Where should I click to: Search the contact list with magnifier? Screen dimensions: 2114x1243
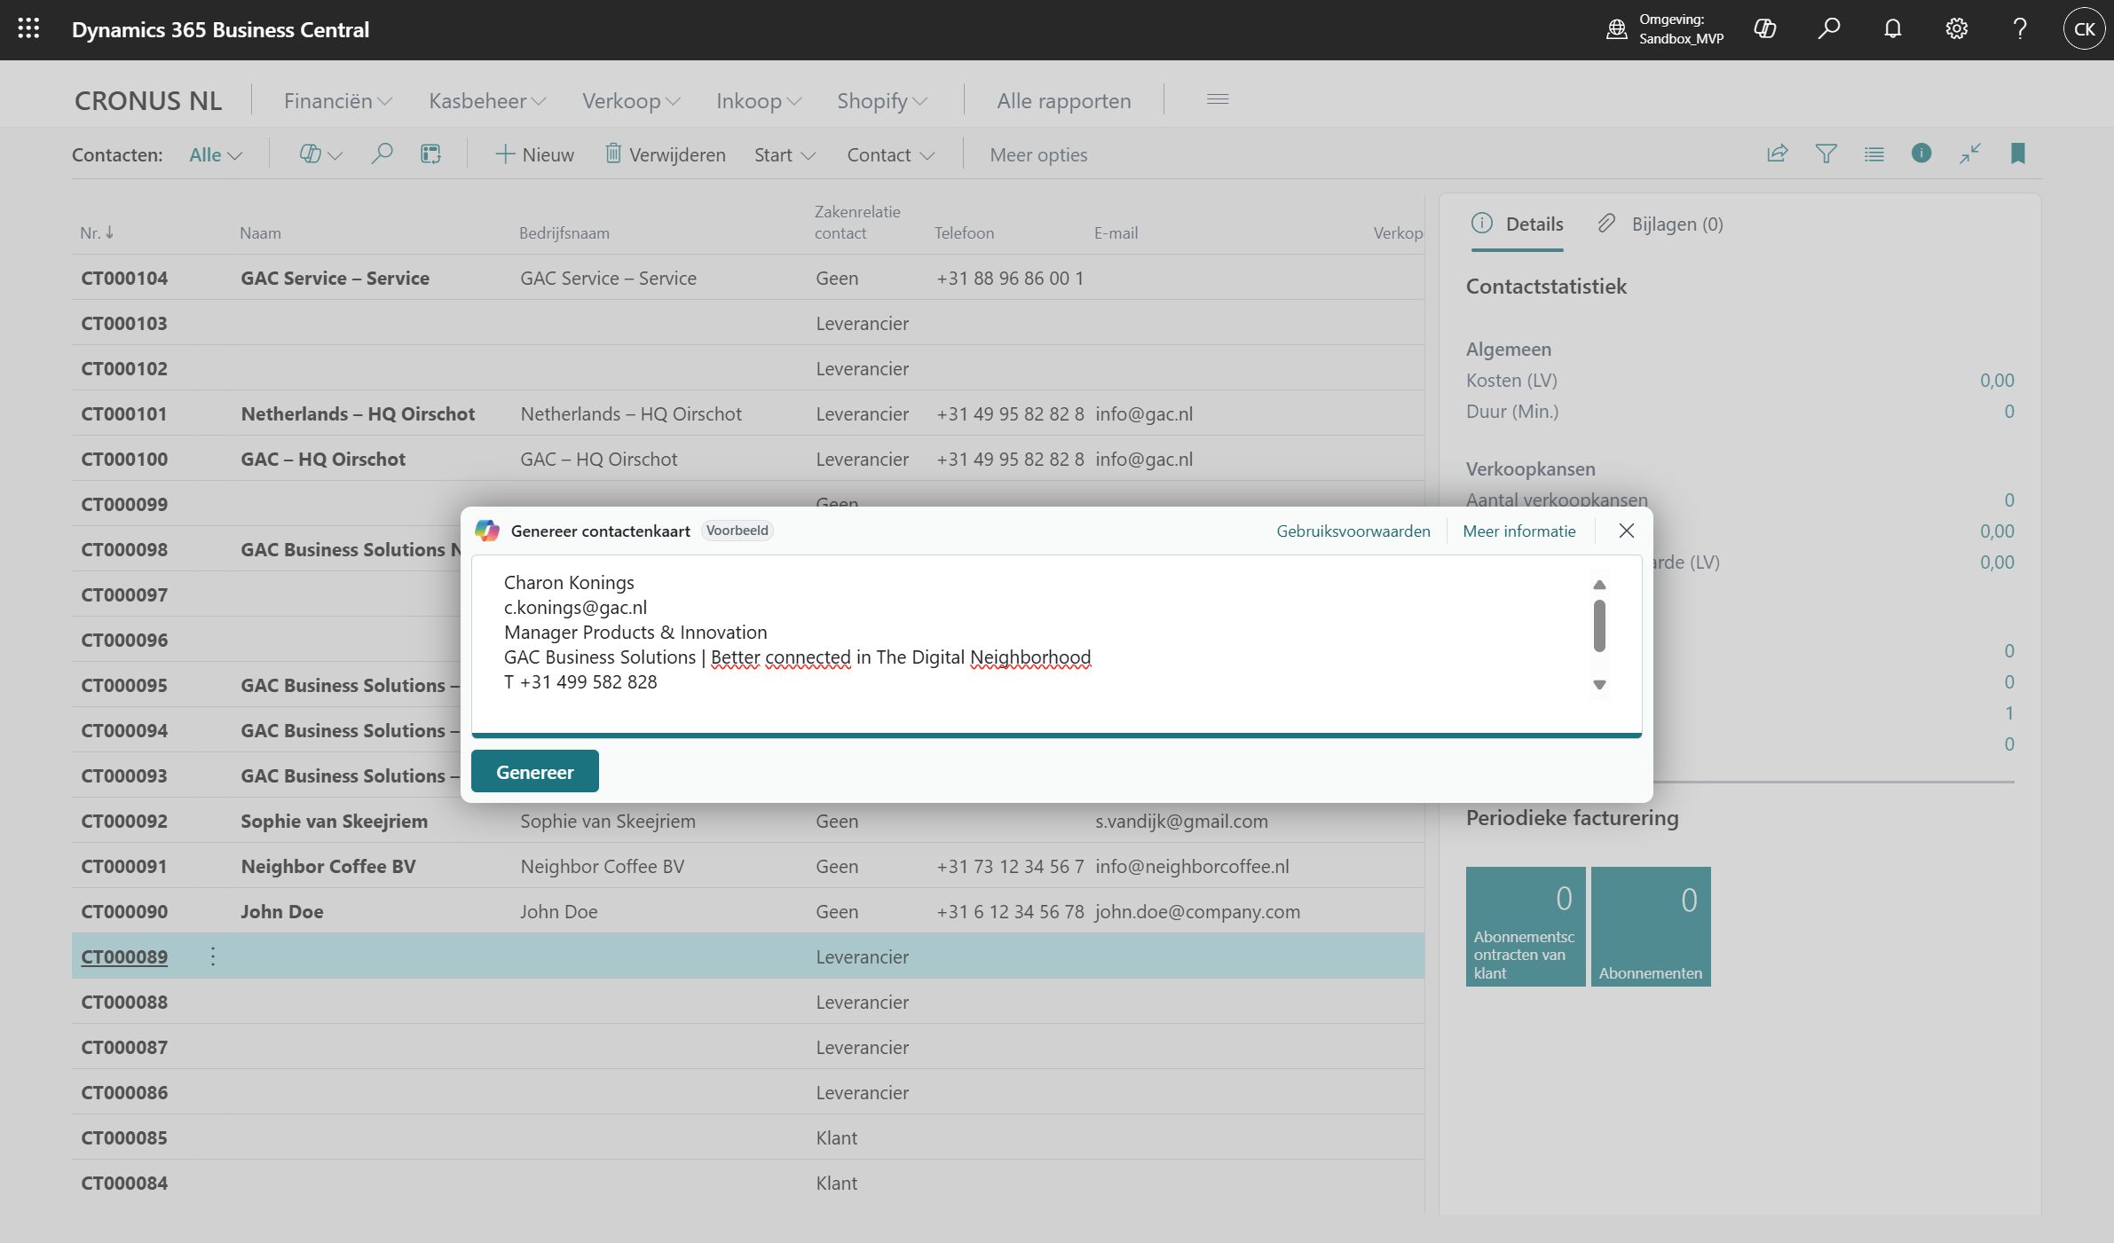(x=382, y=153)
